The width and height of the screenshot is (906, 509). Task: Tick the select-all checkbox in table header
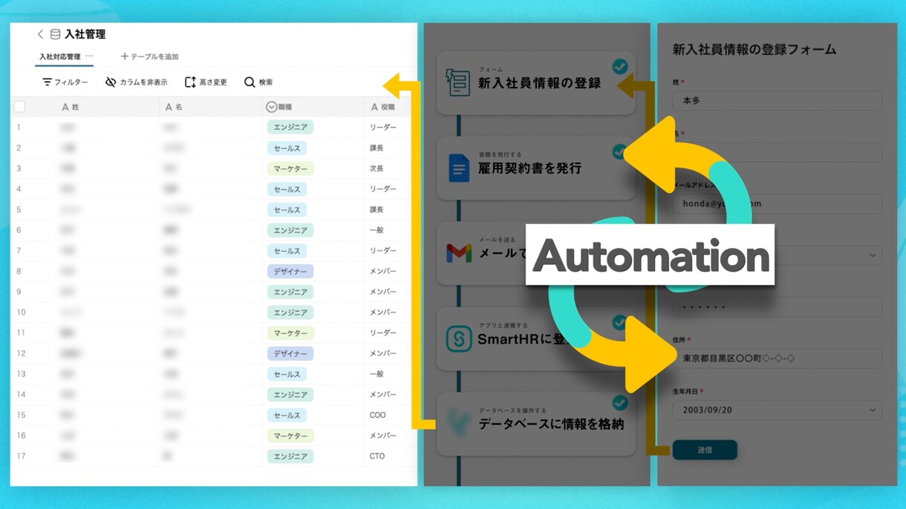[19, 107]
